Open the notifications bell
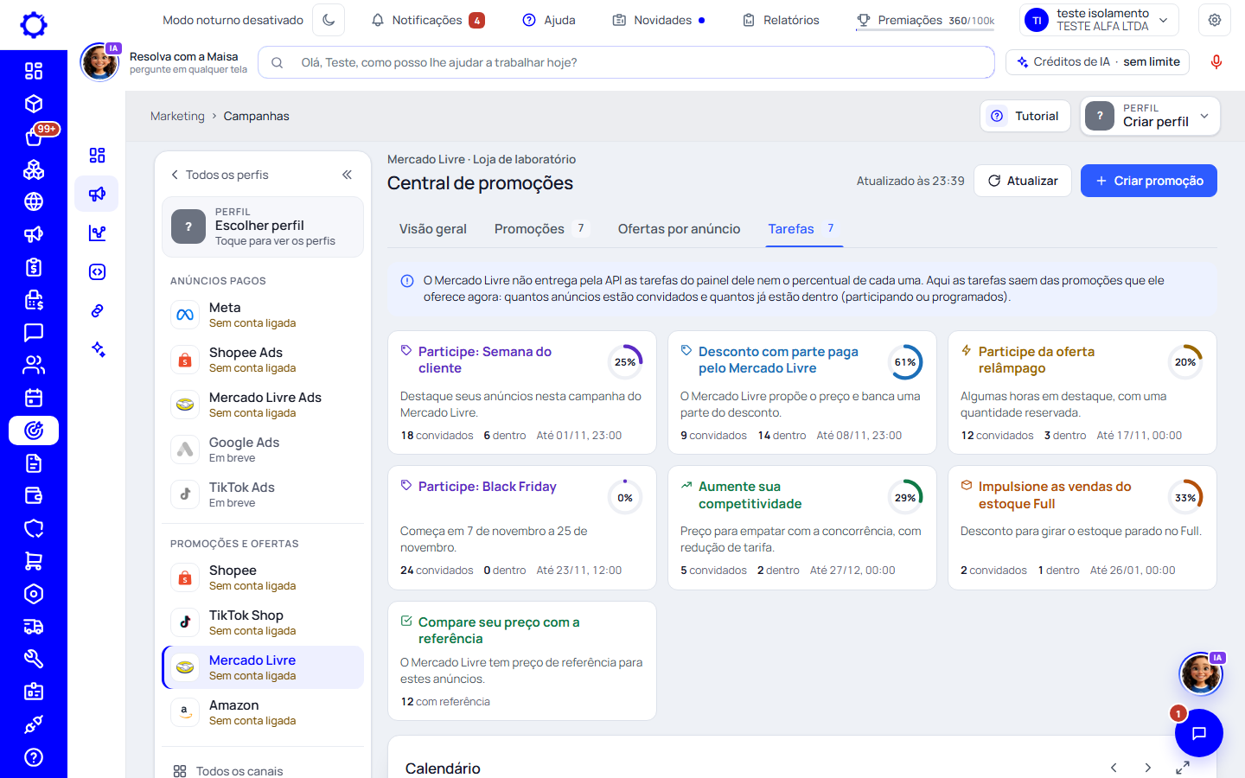 [377, 20]
